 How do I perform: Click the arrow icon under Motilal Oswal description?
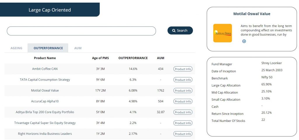(x=244, y=41)
